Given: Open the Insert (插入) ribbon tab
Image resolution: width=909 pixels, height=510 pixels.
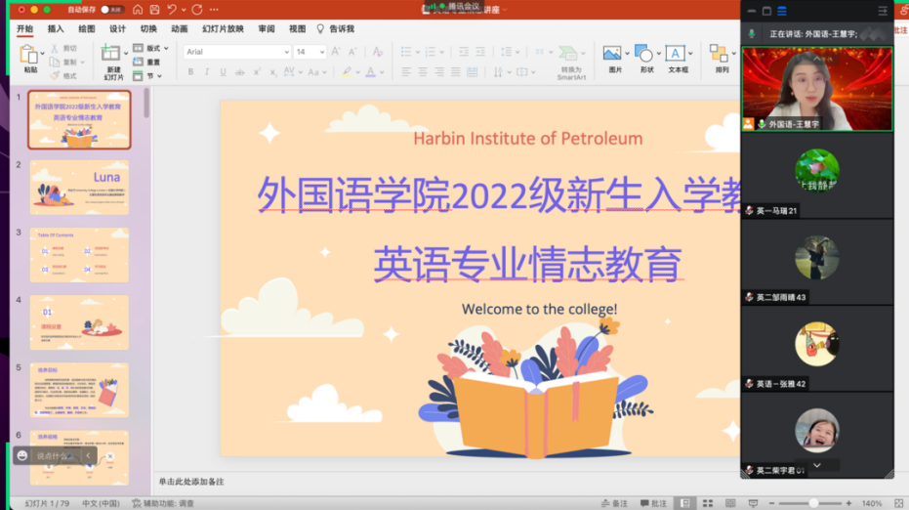Looking at the screenshot, I should [x=56, y=28].
